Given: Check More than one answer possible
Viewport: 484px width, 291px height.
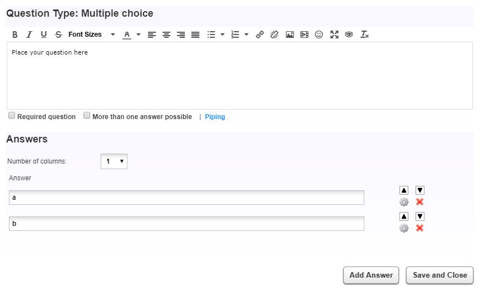Looking at the screenshot, I should (87, 116).
